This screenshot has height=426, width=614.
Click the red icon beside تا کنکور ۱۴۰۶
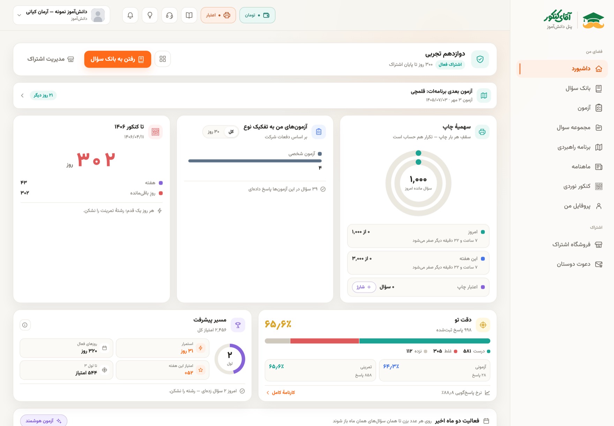(x=156, y=132)
